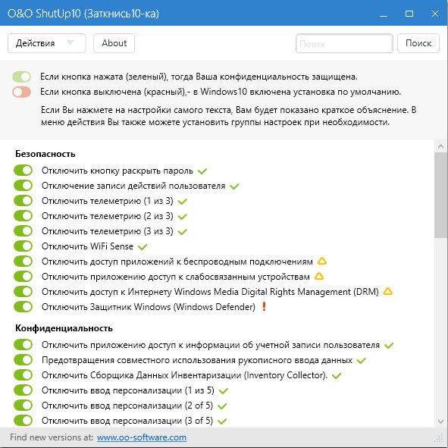This screenshot has height=448, width=448.
Task: Open the www.oo-software.com link
Action: pos(142,437)
